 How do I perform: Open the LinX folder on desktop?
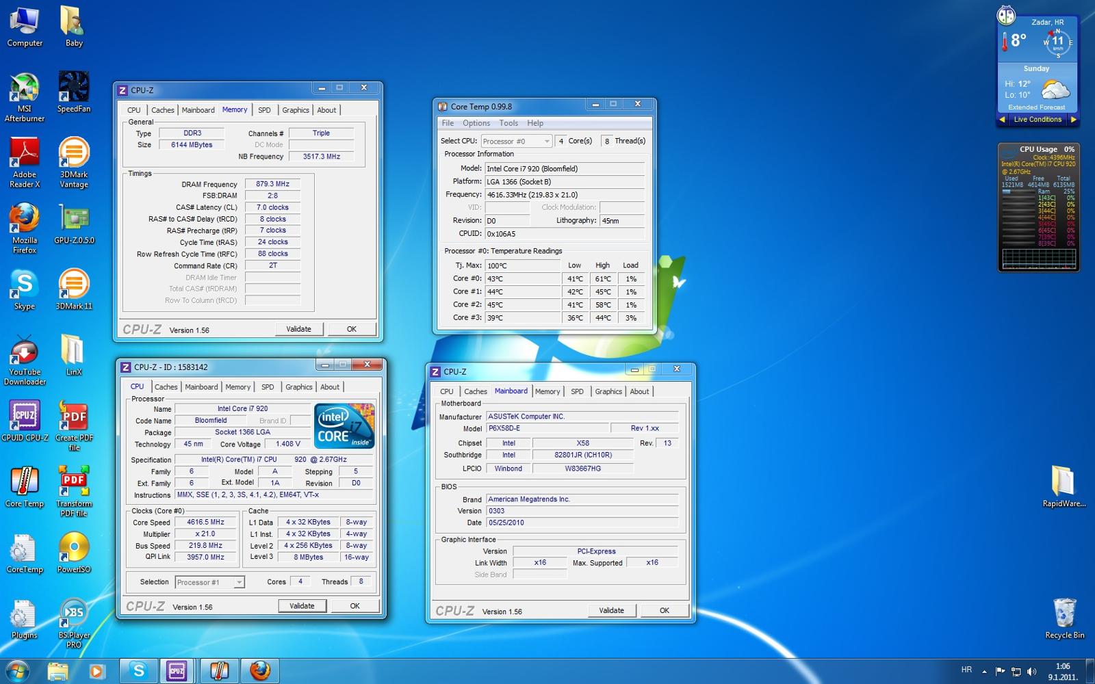point(74,356)
